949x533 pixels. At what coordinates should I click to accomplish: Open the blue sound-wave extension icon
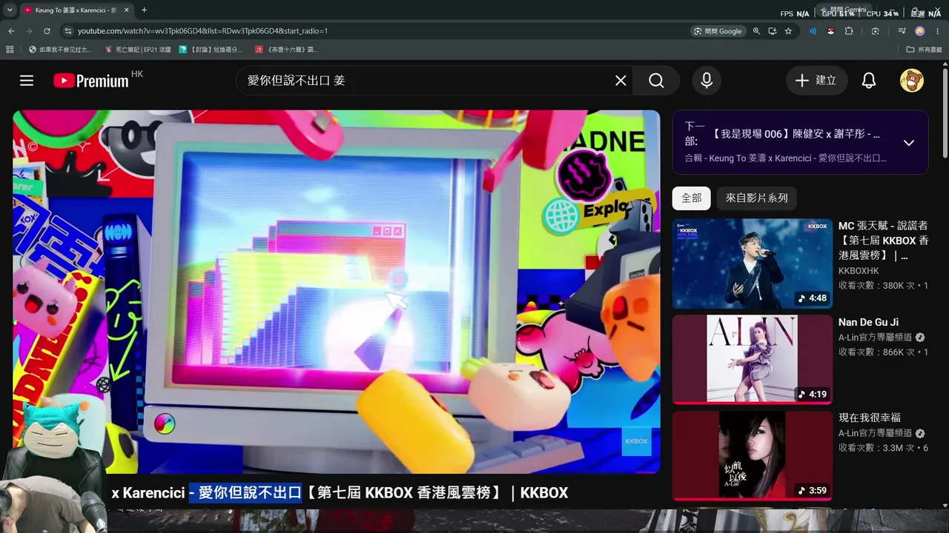tap(813, 31)
